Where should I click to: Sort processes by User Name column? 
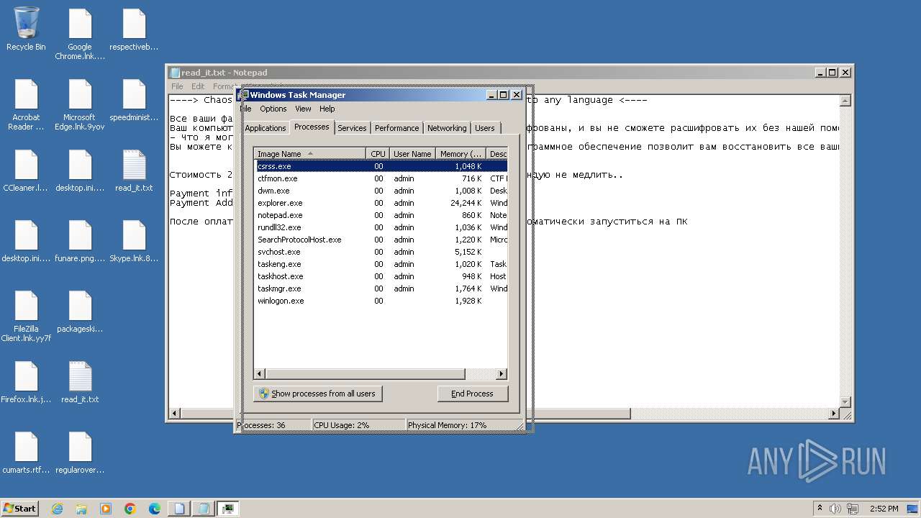[x=412, y=154]
